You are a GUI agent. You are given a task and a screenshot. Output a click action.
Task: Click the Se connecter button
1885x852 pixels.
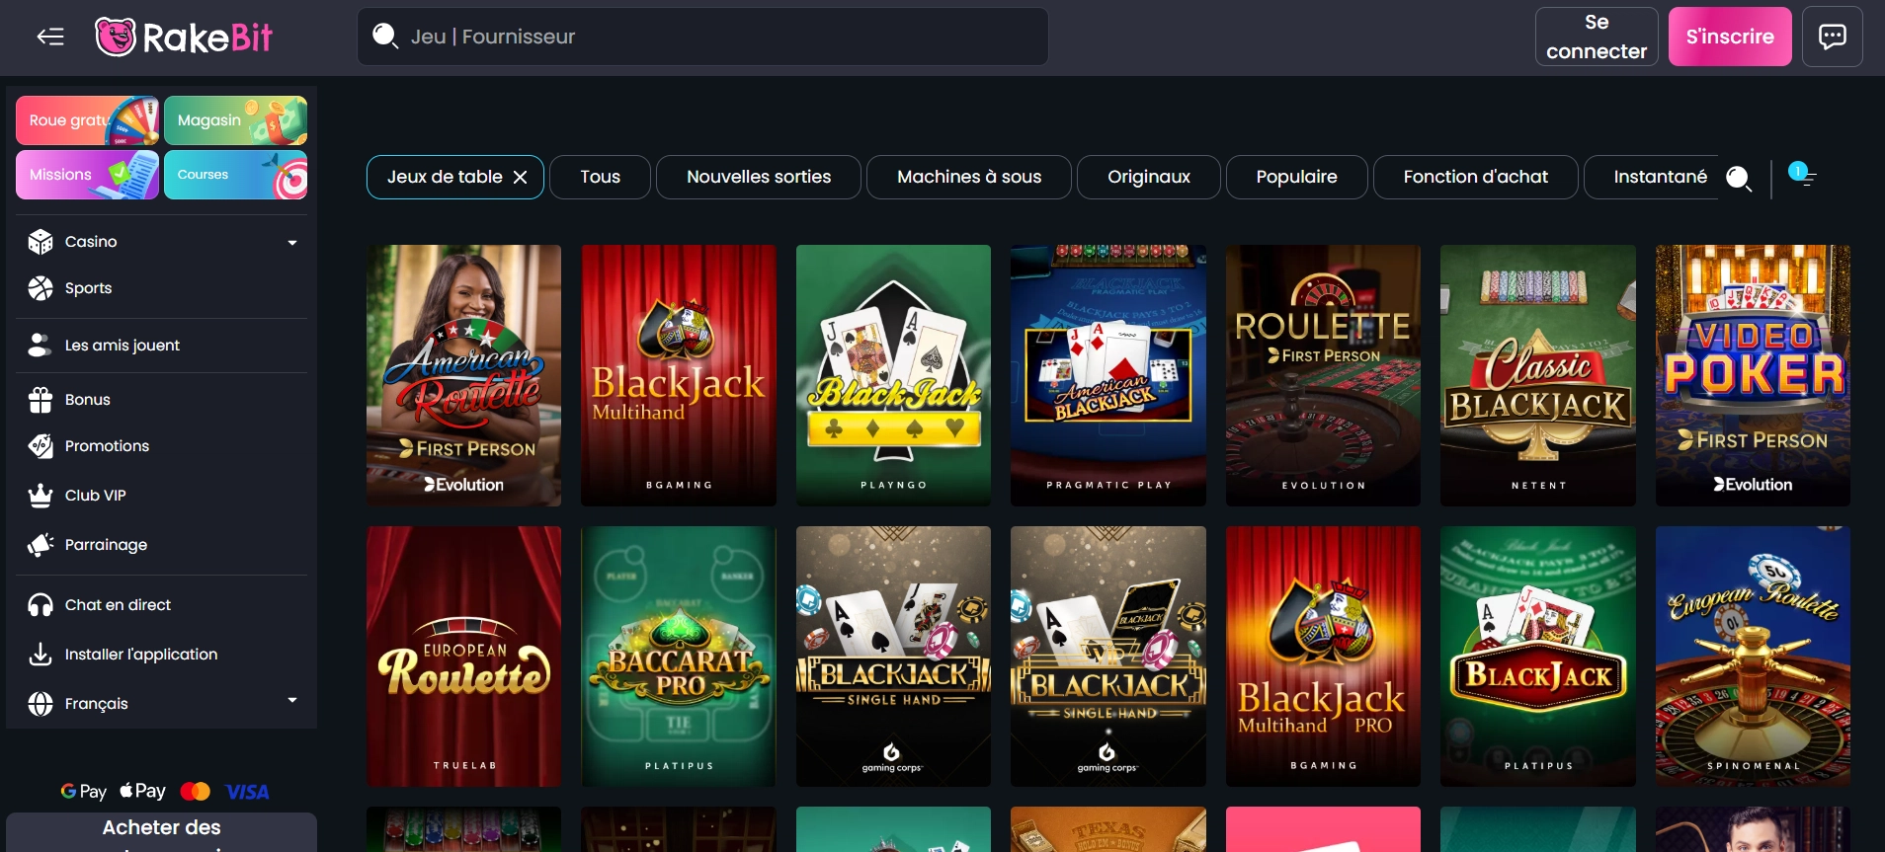click(1597, 38)
